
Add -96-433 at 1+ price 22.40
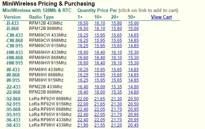click(x=83, y=120)
